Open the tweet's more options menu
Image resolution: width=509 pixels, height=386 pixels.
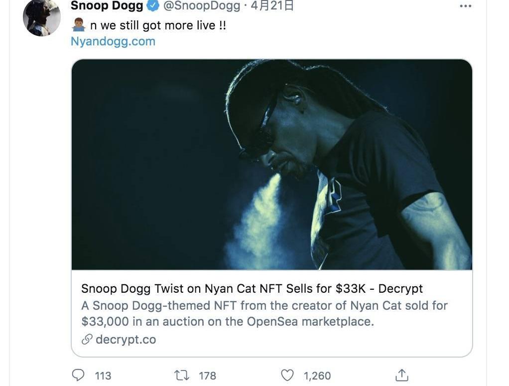[465, 6]
